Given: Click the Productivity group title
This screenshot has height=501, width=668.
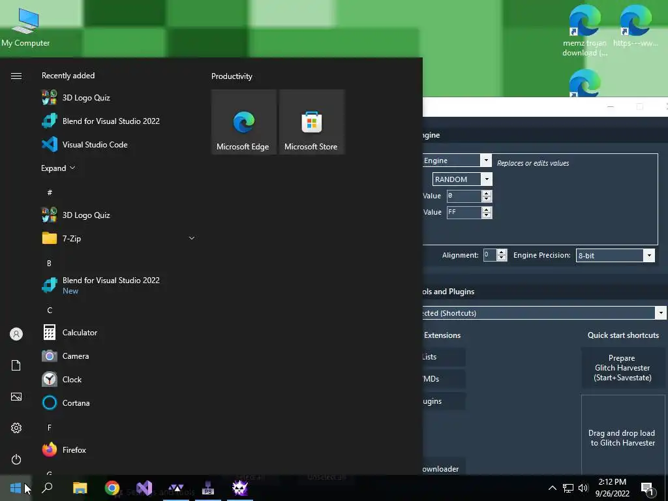Looking at the screenshot, I should 232,76.
